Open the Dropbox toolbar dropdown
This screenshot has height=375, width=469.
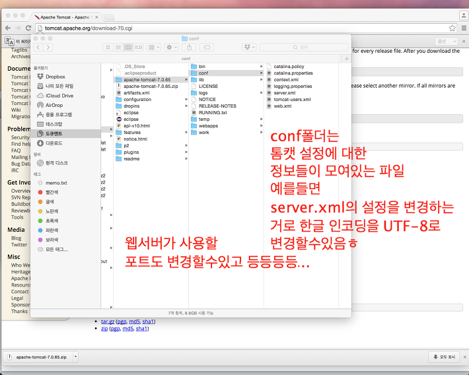(x=249, y=48)
